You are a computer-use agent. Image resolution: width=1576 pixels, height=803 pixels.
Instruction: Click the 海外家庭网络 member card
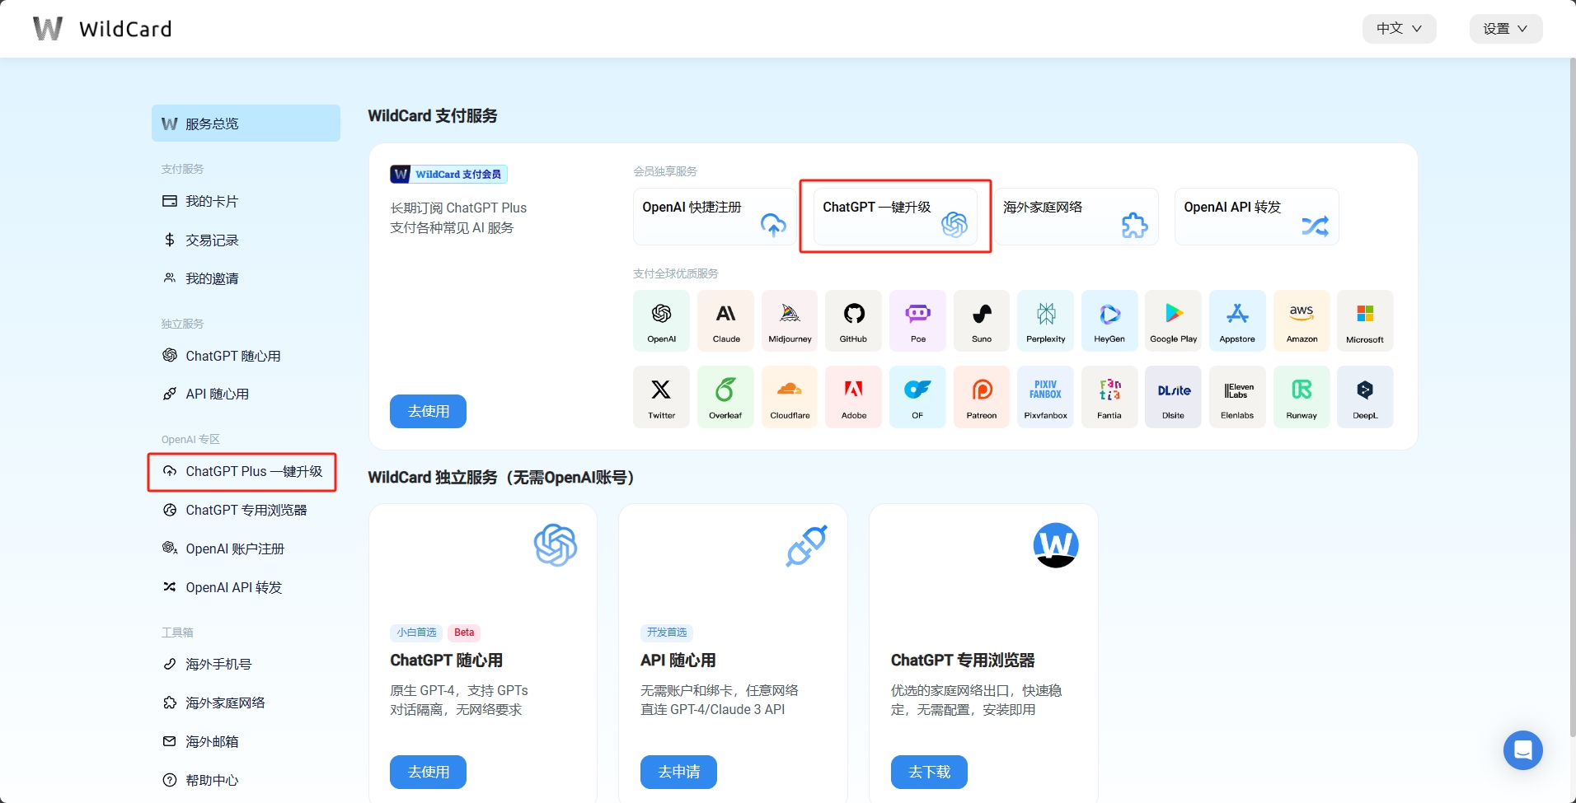coord(1076,217)
